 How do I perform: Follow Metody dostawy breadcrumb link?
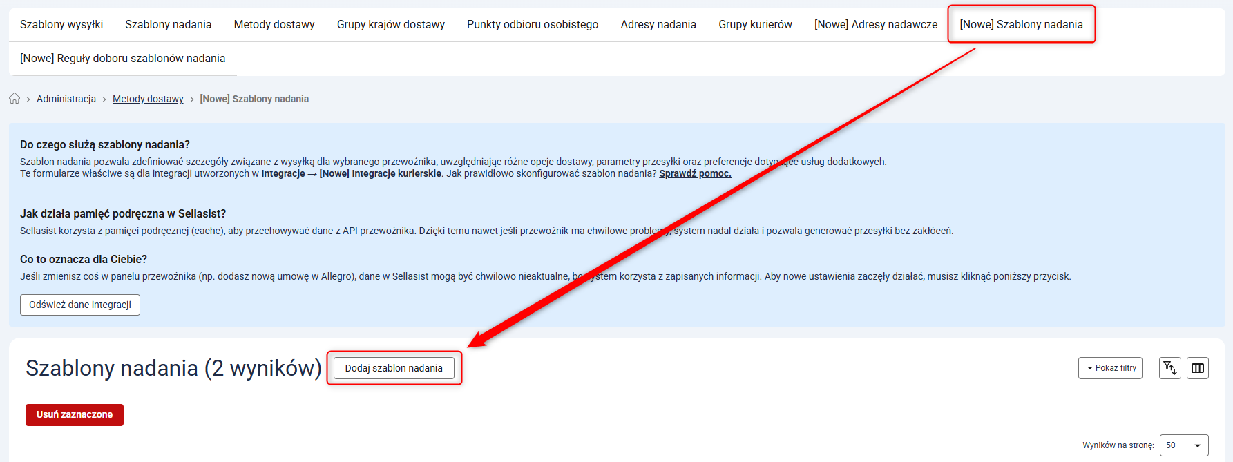click(x=148, y=99)
